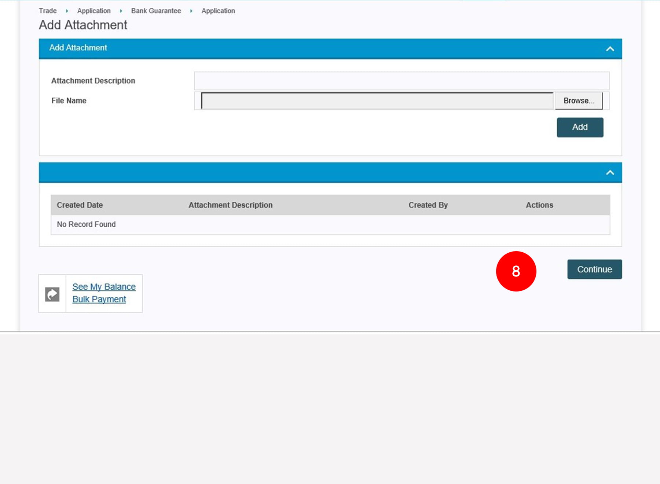Open the See My Balance link
The width and height of the screenshot is (660, 484).
pyautogui.click(x=104, y=287)
